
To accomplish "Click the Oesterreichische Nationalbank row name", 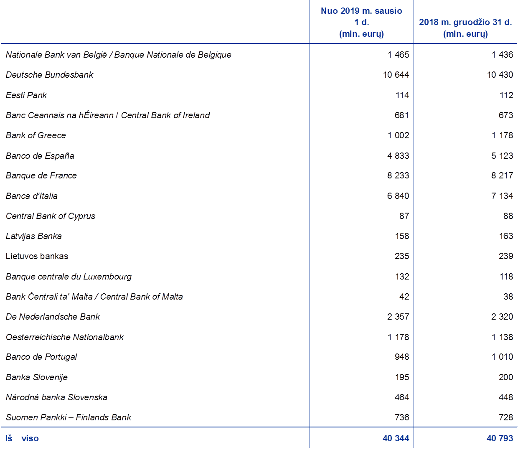I will pos(65,337).
